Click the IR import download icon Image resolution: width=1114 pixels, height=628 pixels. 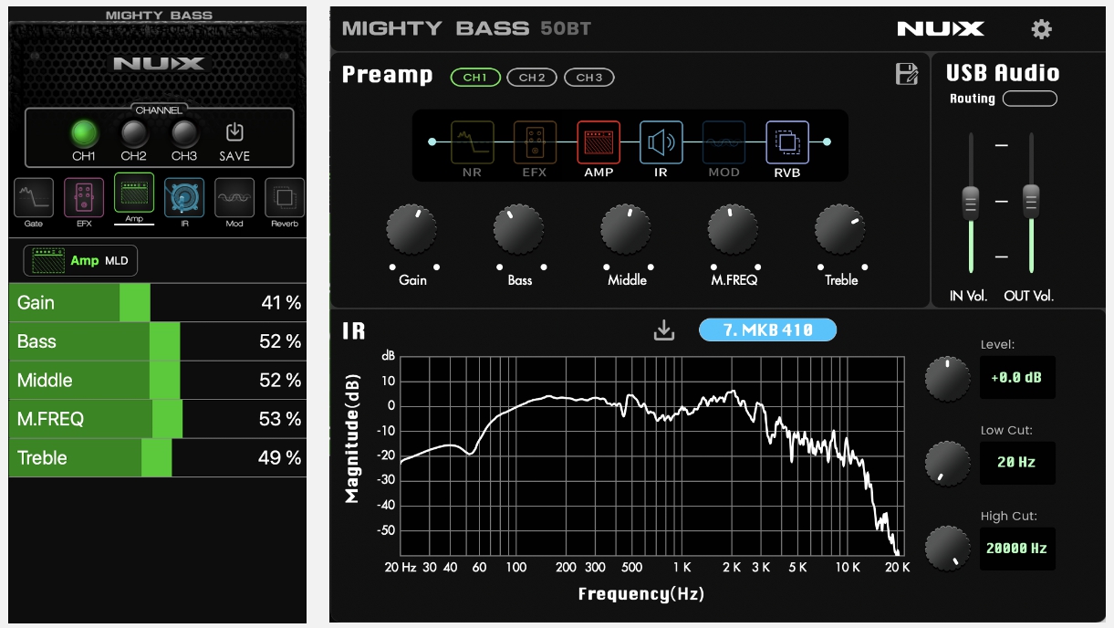pyautogui.click(x=664, y=330)
